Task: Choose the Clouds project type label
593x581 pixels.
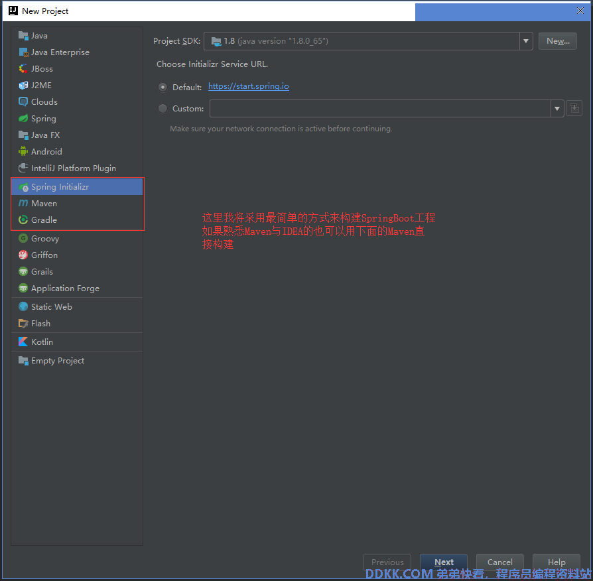Action: click(x=44, y=101)
